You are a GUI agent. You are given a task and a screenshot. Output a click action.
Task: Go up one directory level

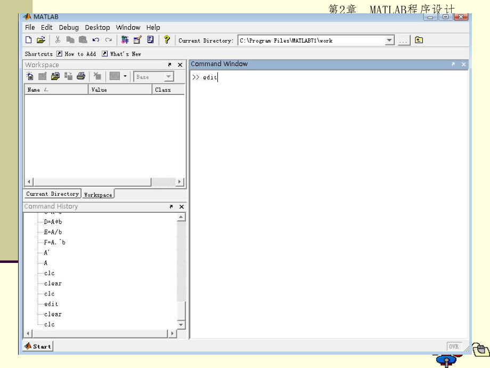point(419,40)
